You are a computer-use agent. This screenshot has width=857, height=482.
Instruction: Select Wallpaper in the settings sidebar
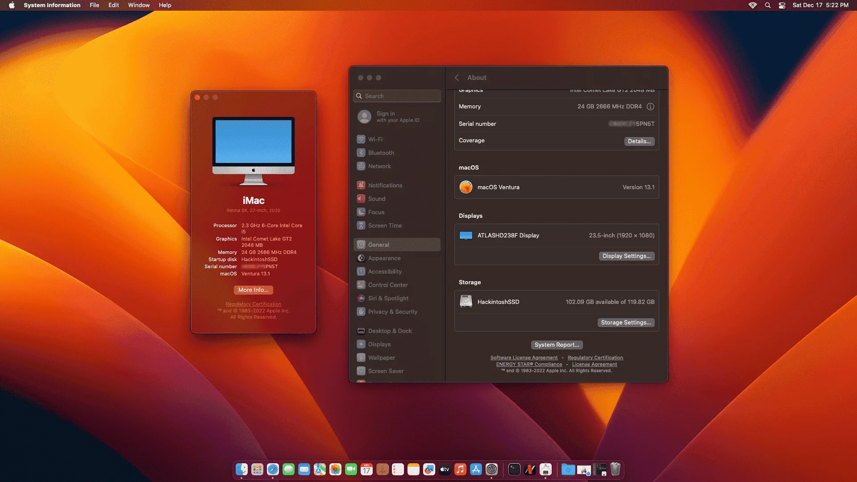click(397, 357)
